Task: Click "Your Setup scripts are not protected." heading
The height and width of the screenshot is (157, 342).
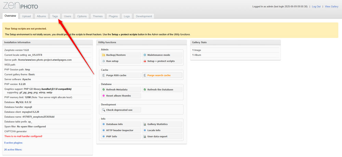Action: 26,29
